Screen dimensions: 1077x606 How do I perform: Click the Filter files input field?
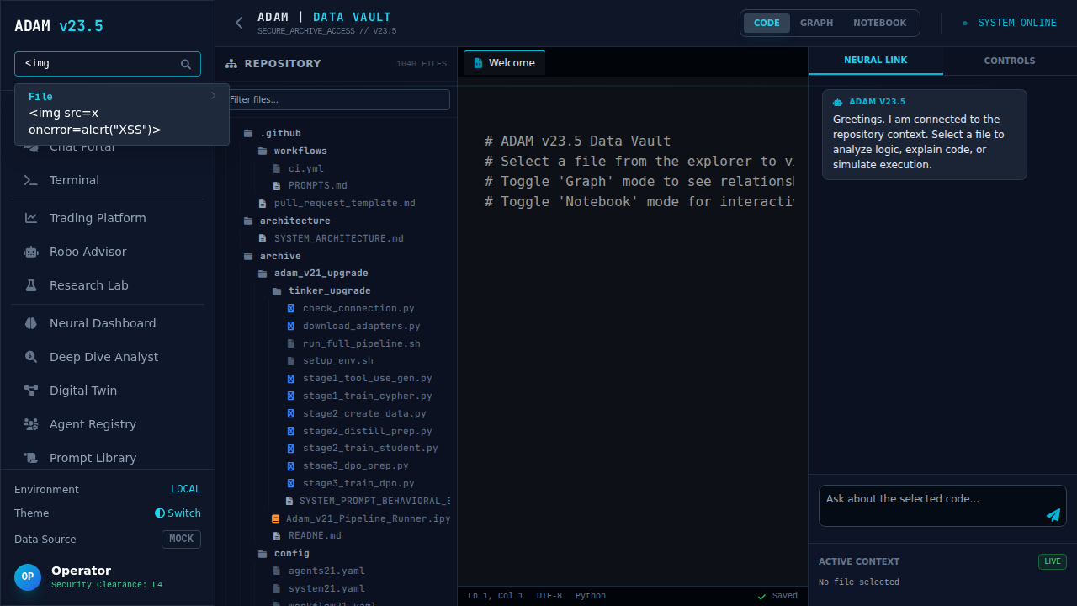(338, 99)
